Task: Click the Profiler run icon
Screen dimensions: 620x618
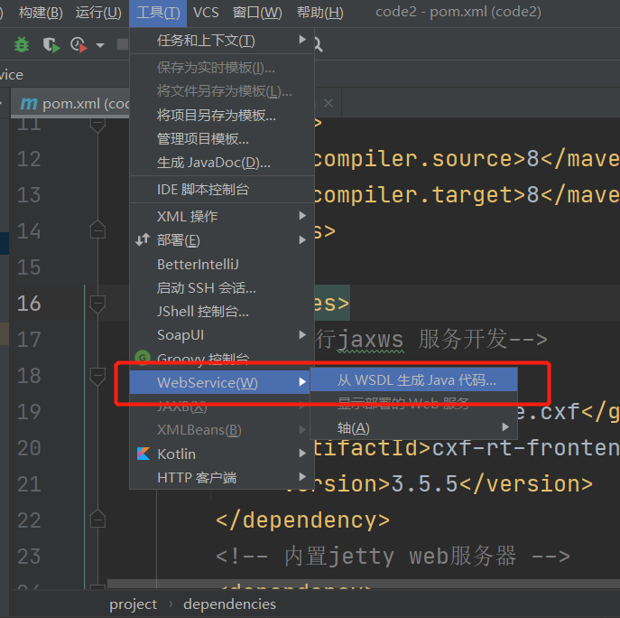Action: 79,45
